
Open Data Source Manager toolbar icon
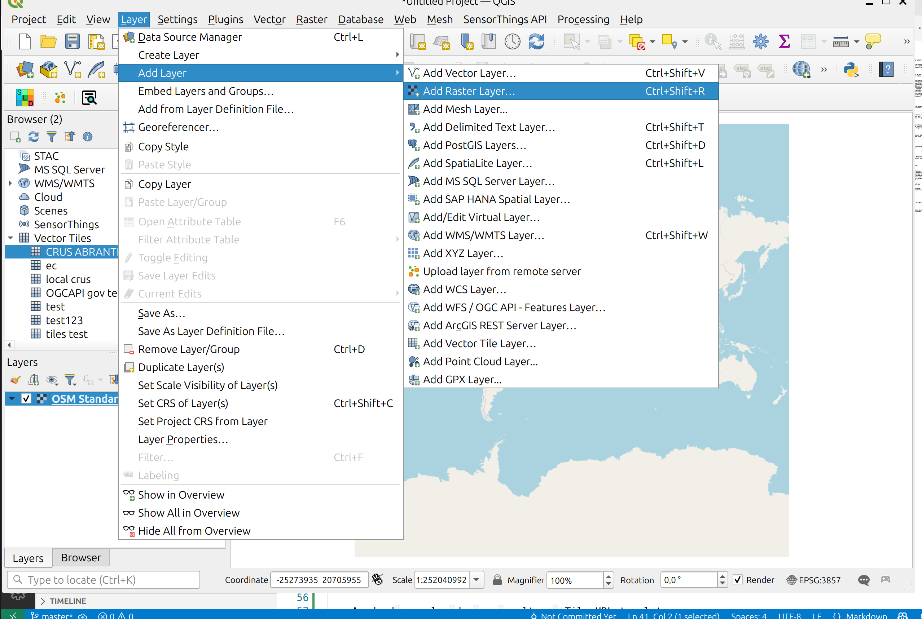pos(25,70)
